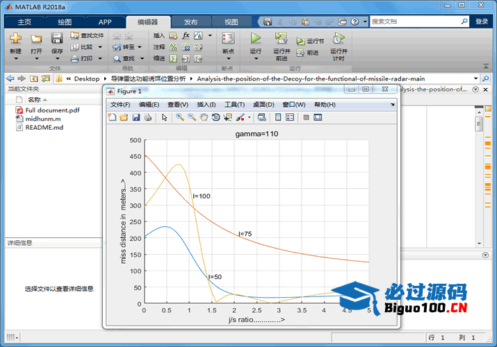Click the Open (打开) folder icon
This screenshot has height=347, width=497.
coord(36,38)
